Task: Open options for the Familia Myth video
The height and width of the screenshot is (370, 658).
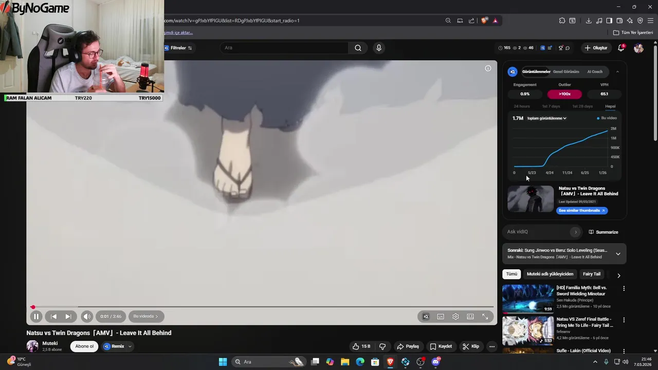Action: pos(624,289)
